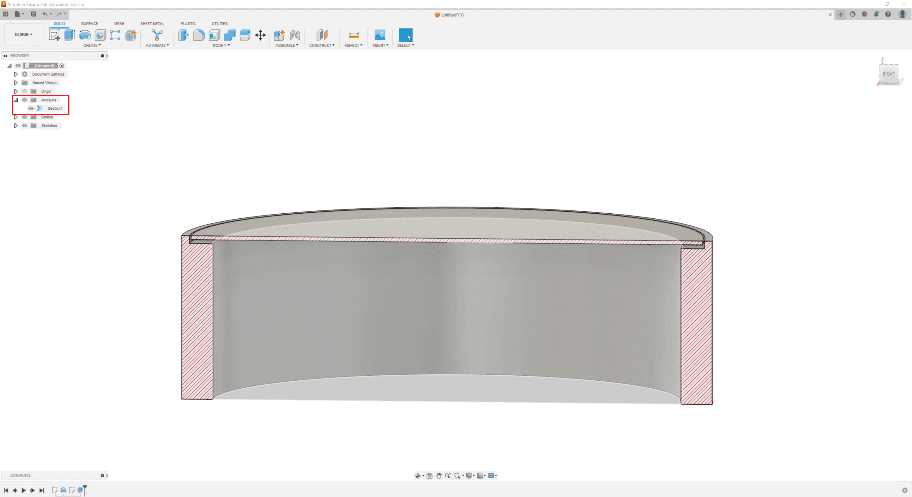Step timeline back one feature
Image resolution: width=912 pixels, height=497 pixels.
pos(15,490)
